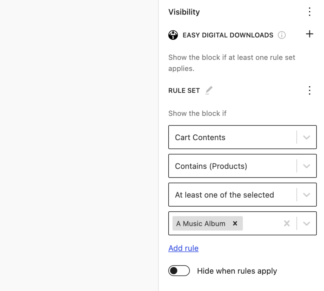Select the A Music Album tag label
The image size is (324, 291).
(x=201, y=224)
